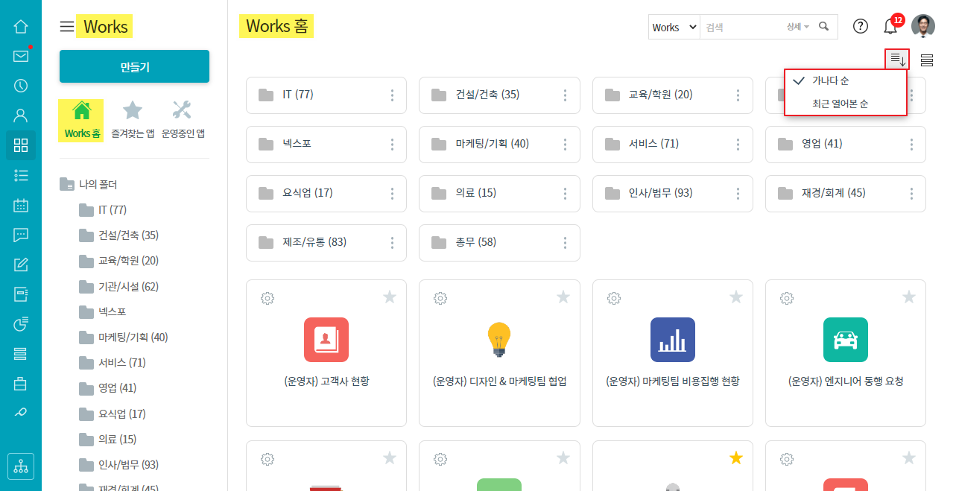Open the help question mark icon
Viewport: 956px width, 491px height.
coord(861,26)
